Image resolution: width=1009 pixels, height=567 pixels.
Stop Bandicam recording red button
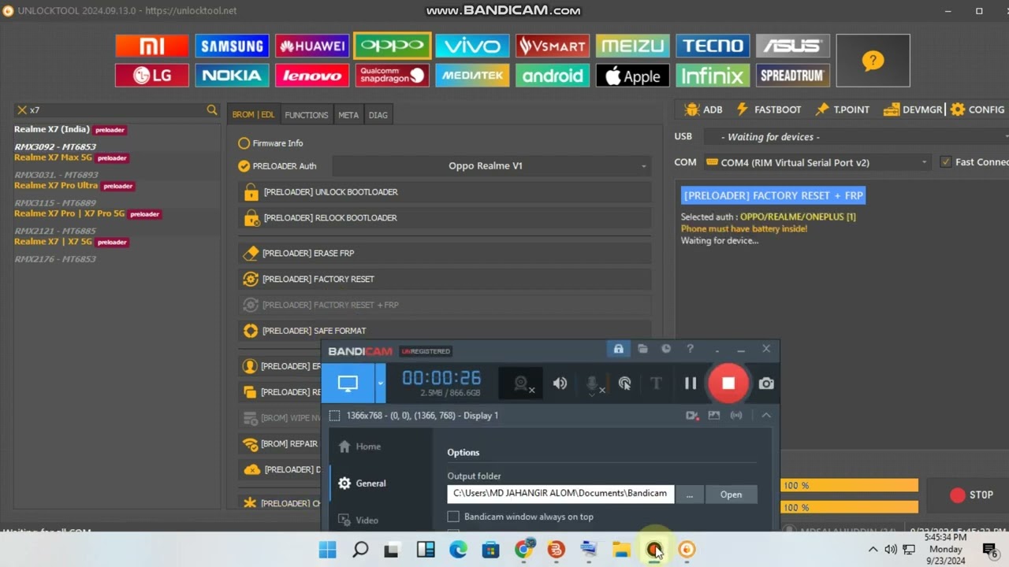728,384
